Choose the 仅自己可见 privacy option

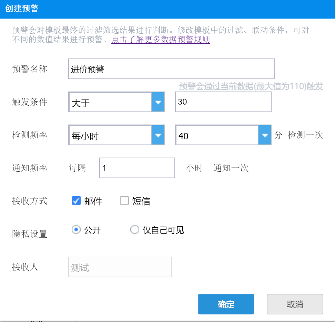(x=135, y=229)
